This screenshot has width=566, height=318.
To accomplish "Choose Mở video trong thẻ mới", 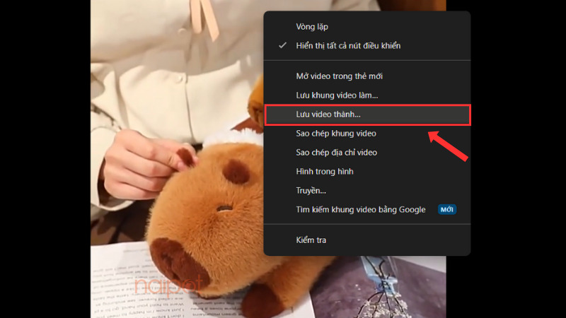I will tap(339, 76).
